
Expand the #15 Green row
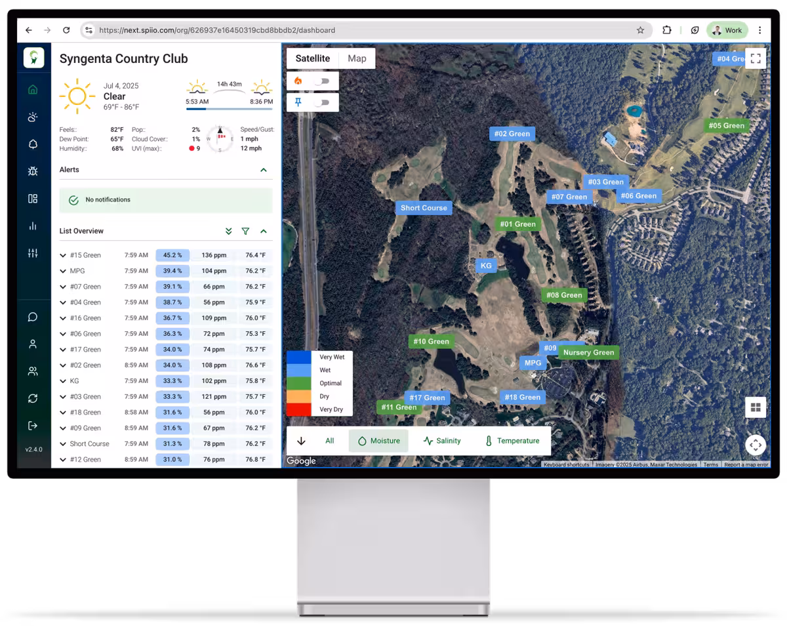(x=63, y=255)
